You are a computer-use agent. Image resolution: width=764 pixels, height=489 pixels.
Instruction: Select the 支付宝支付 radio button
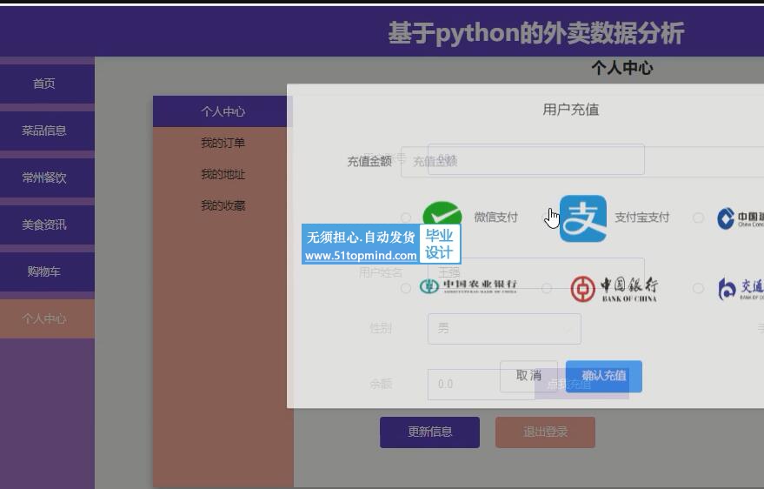coord(547,218)
